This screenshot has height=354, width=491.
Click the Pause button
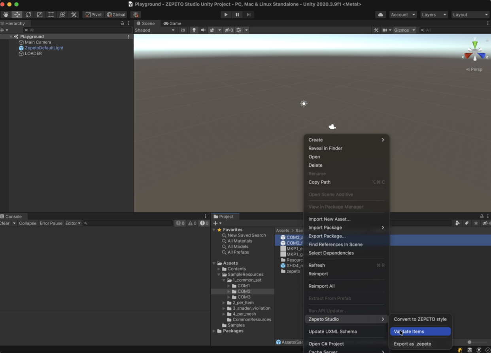pyautogui.click(x=237, y=15)
